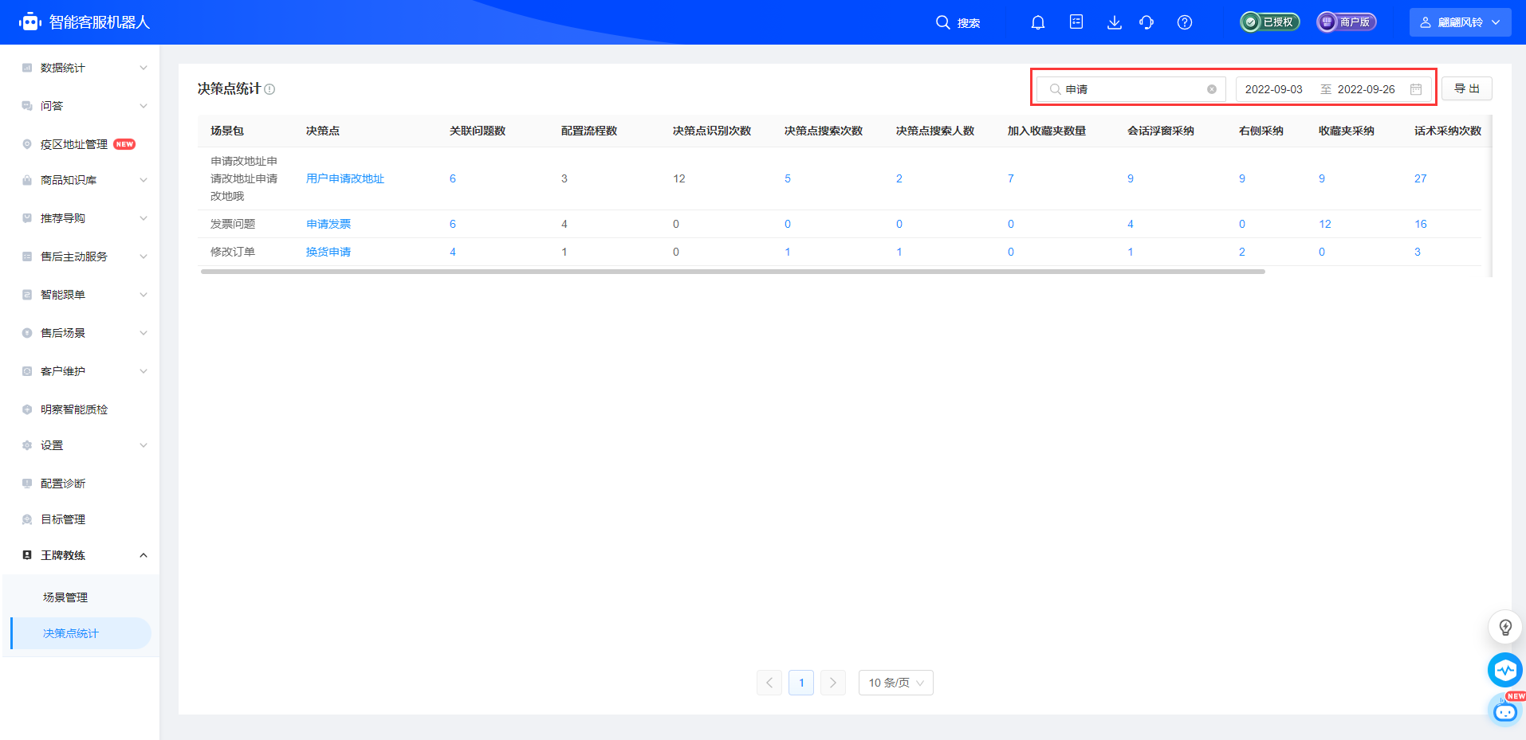Image resolution: width=1526 pixels, height=740 pixels.
Task: Click the header search magnifier icon
Action: click(x=943, y=22)
